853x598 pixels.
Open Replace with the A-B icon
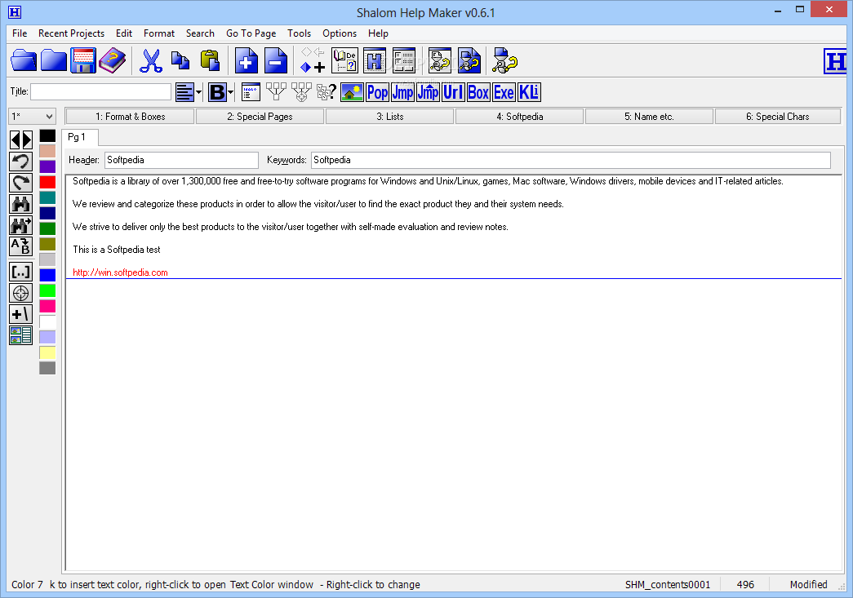click(x=20, y=246)
